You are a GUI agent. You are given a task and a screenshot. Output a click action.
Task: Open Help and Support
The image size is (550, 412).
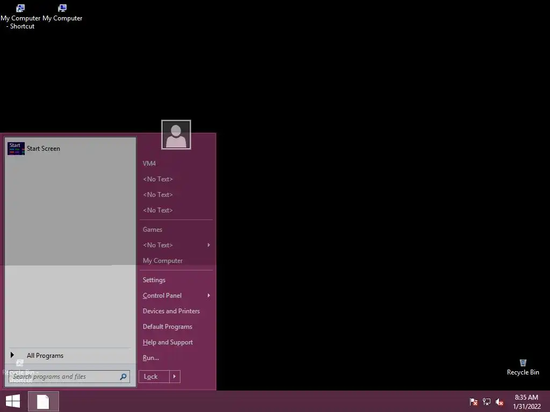168,342
